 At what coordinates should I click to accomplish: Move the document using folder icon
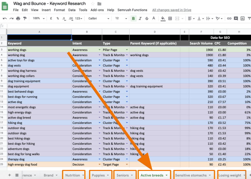click(x=99, y=4)
